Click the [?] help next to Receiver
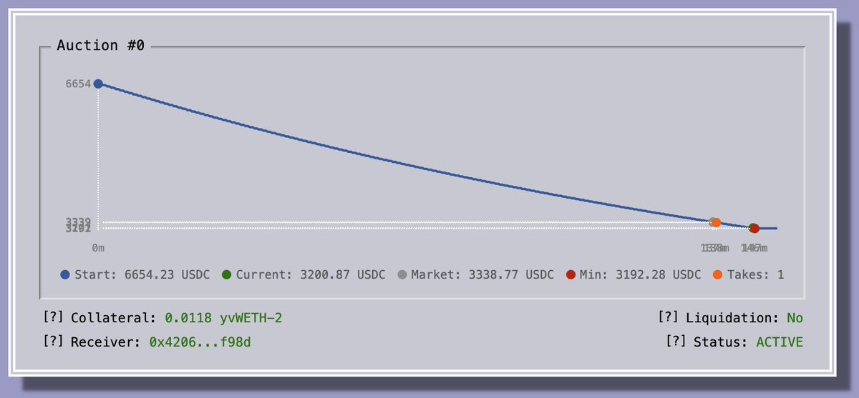Image resolution: width=859 pixels, height=398 pixels. pyautogui.click(x=53, y=342)
